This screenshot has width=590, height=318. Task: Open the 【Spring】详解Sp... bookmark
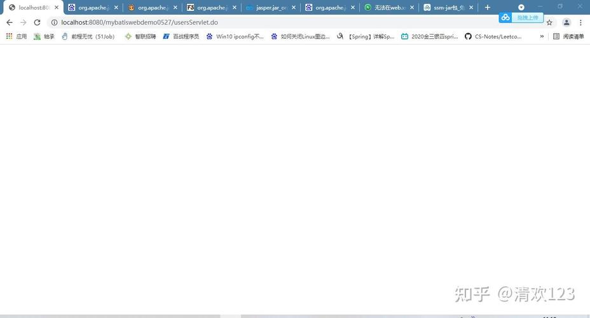(x=366, y=36)
